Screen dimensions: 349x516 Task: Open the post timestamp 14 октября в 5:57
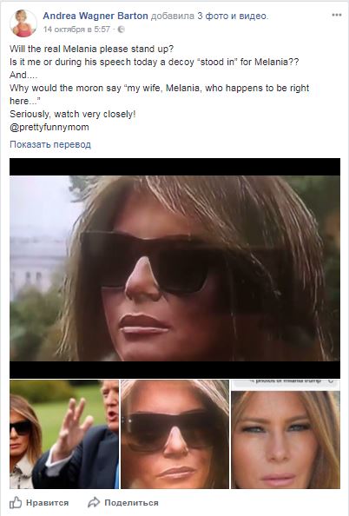[76, 30]
